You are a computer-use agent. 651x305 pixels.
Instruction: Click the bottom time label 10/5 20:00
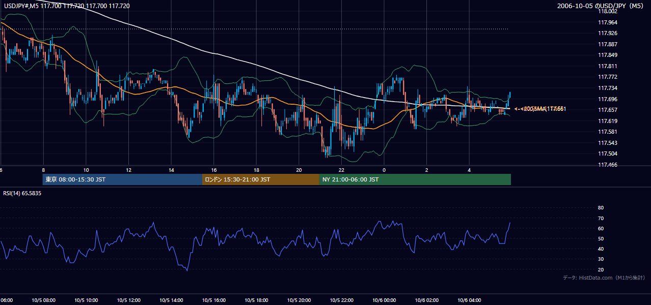299,300
